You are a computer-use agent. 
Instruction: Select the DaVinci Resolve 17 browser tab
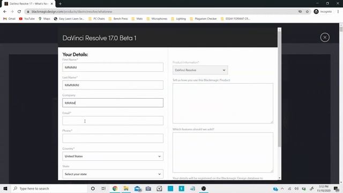coord(28,4)
